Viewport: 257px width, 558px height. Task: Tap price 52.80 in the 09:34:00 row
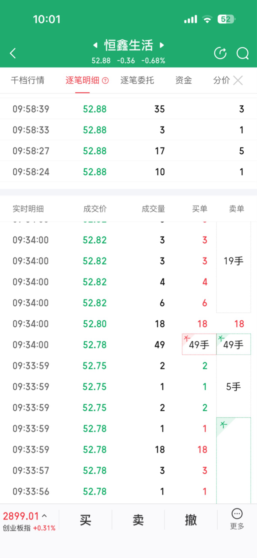(95, 324)
